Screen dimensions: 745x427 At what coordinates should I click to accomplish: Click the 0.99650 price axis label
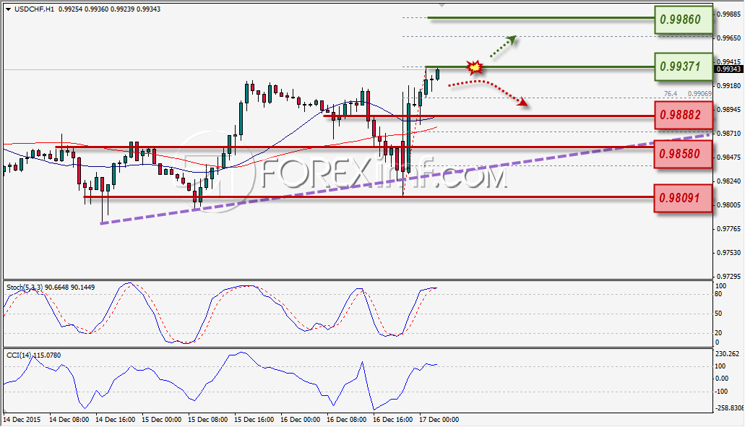(x=728, y=38)
